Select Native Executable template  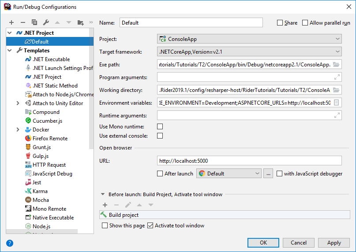tap(49, 218)
